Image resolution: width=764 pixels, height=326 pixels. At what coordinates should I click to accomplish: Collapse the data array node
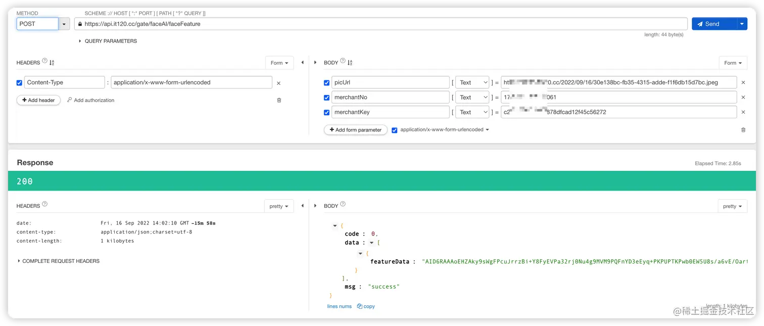[372, 243]
